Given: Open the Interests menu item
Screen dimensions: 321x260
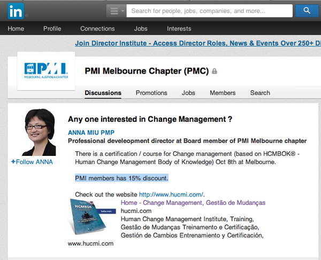Looking at the screenshot, I should pyautogui.click(x=179, y=29).
